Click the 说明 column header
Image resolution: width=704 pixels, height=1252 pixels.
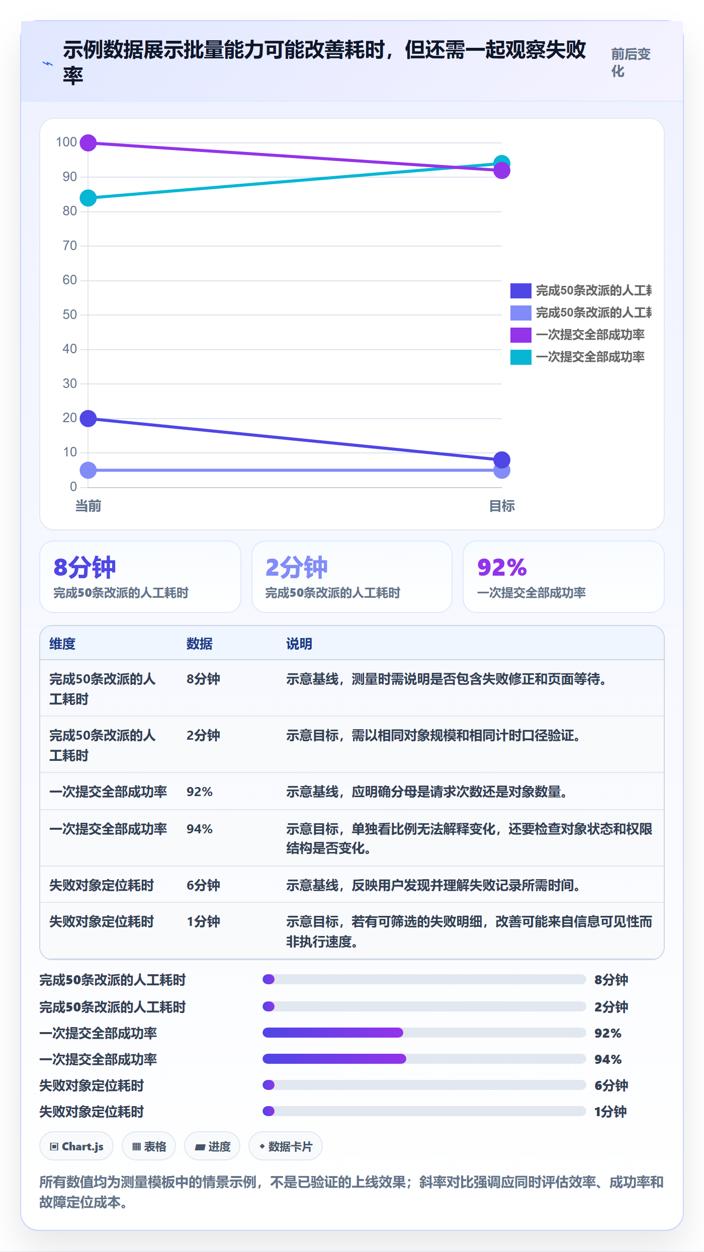click(x=299, y=644)
